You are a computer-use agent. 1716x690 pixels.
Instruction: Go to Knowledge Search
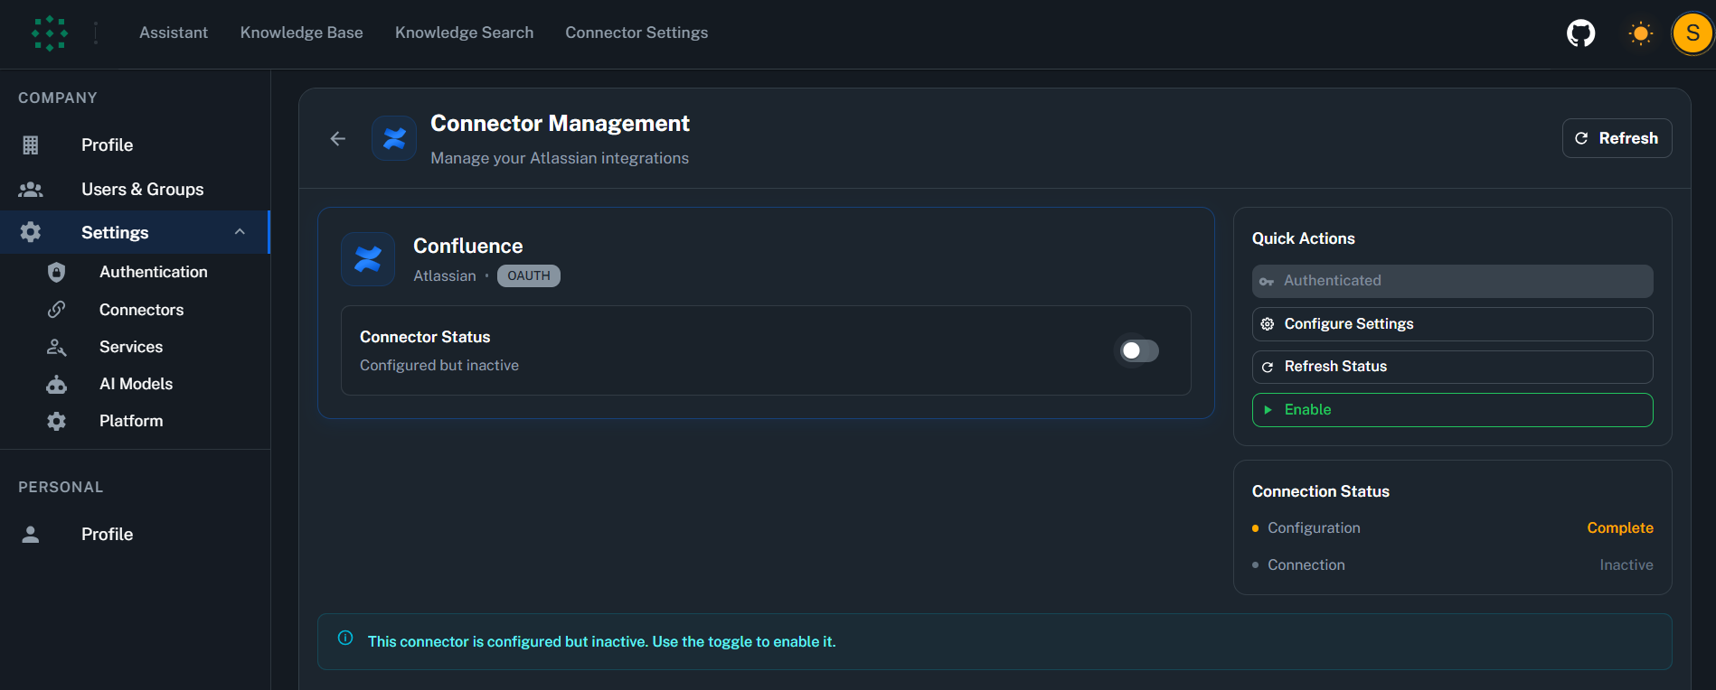pyautogui.click(x=464, y=33)
